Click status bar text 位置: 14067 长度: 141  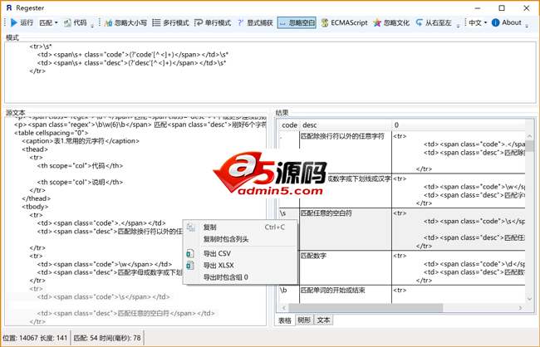point(35,338)
